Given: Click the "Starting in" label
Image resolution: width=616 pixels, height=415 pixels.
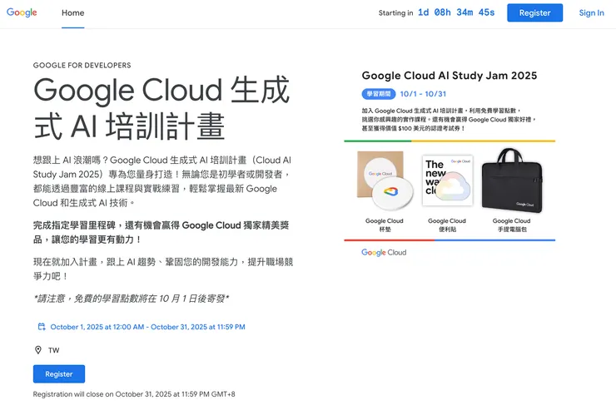Looking at the screenshot, I should (395, 13).
